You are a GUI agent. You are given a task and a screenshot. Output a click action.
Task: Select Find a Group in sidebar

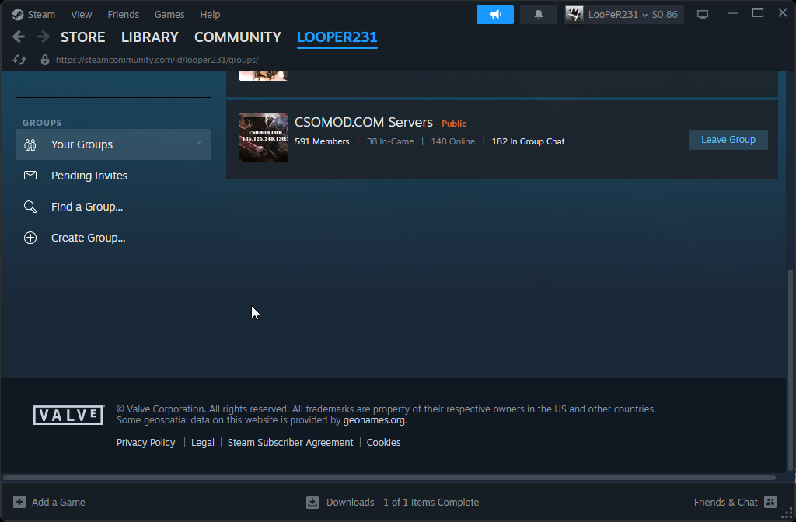86,207
